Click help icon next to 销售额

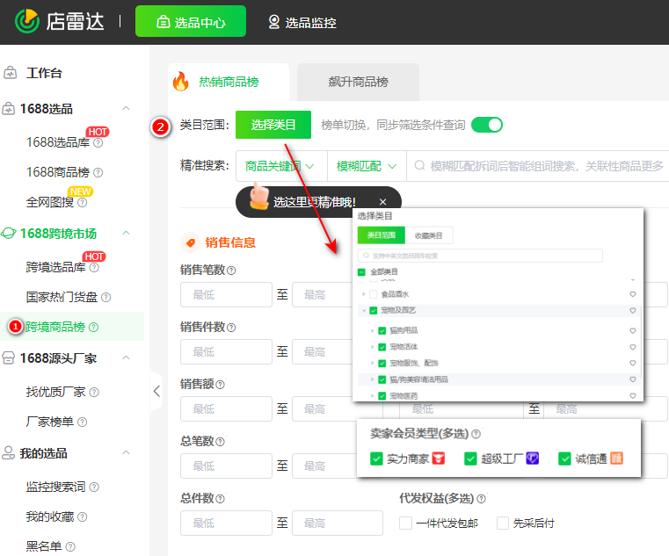220,385
